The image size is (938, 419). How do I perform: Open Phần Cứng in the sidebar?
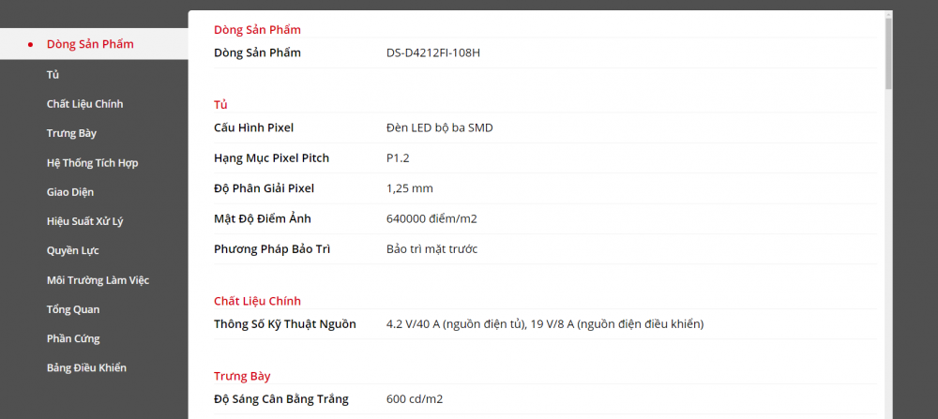(x=73, y=338)
